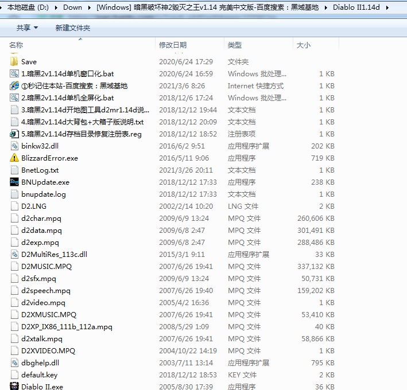
Task: Click the d2exp.mpq file icon
Action: tap(14, 243)
